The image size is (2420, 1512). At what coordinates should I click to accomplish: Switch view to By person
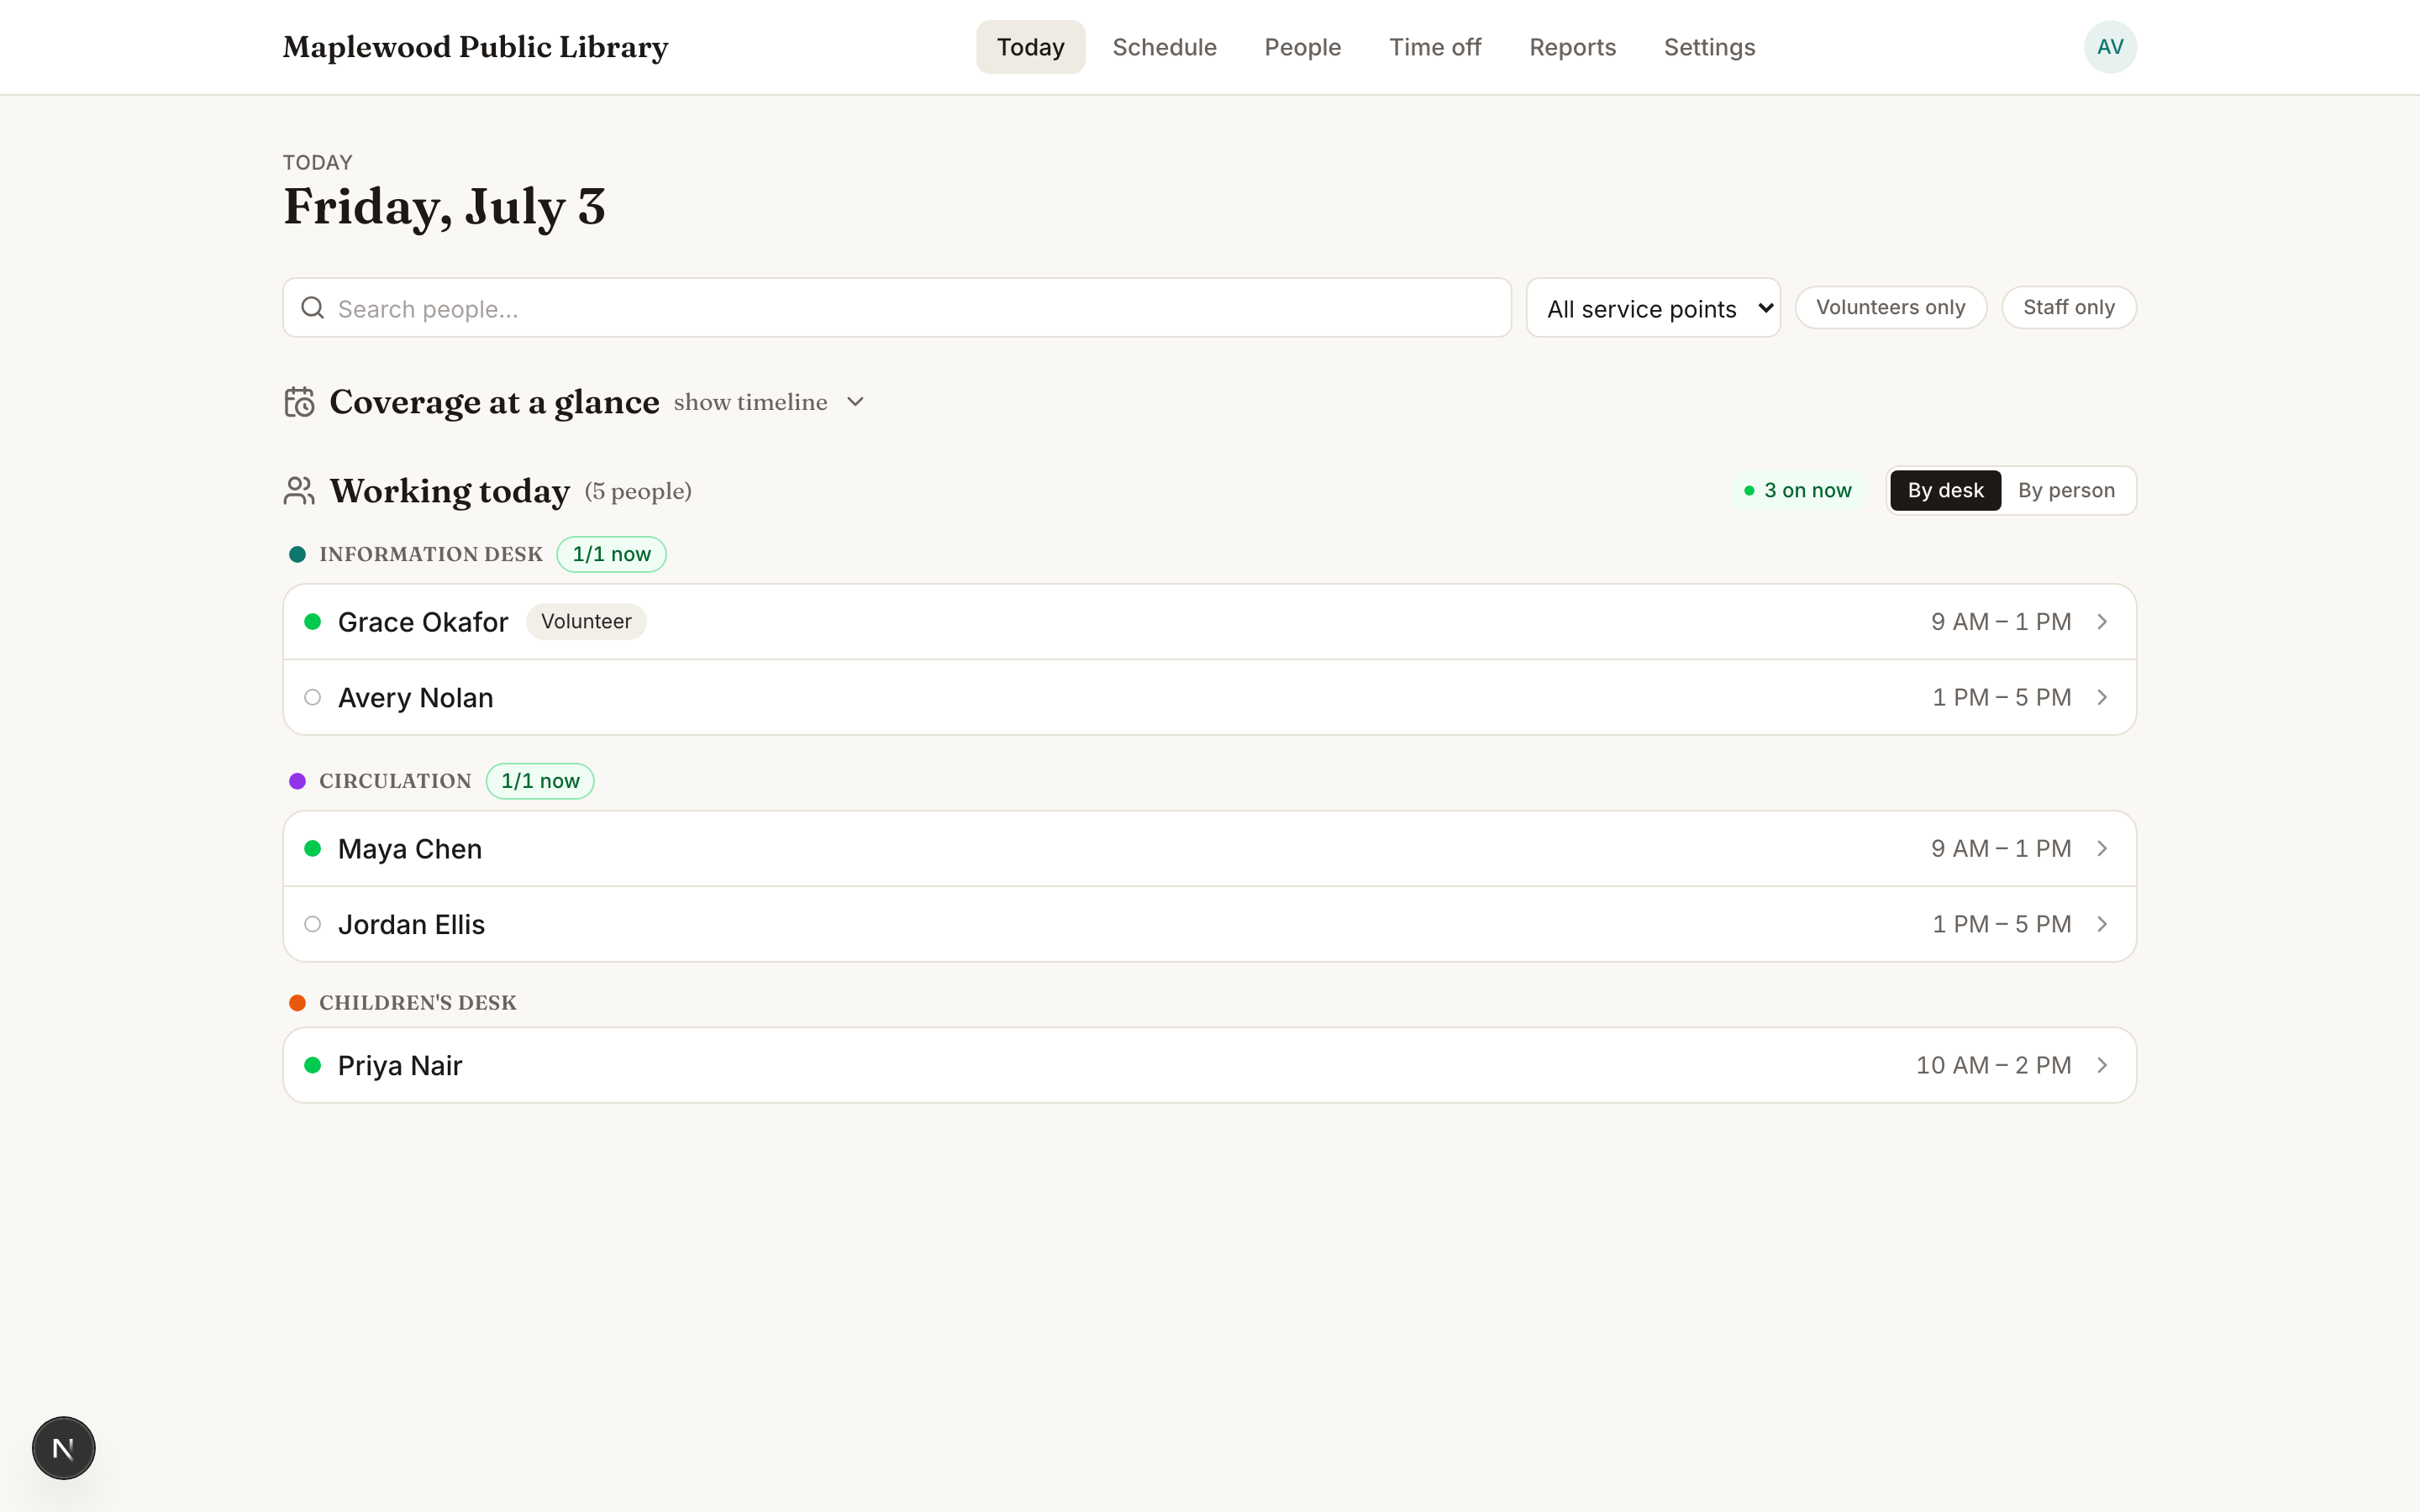coord(2066,491)
